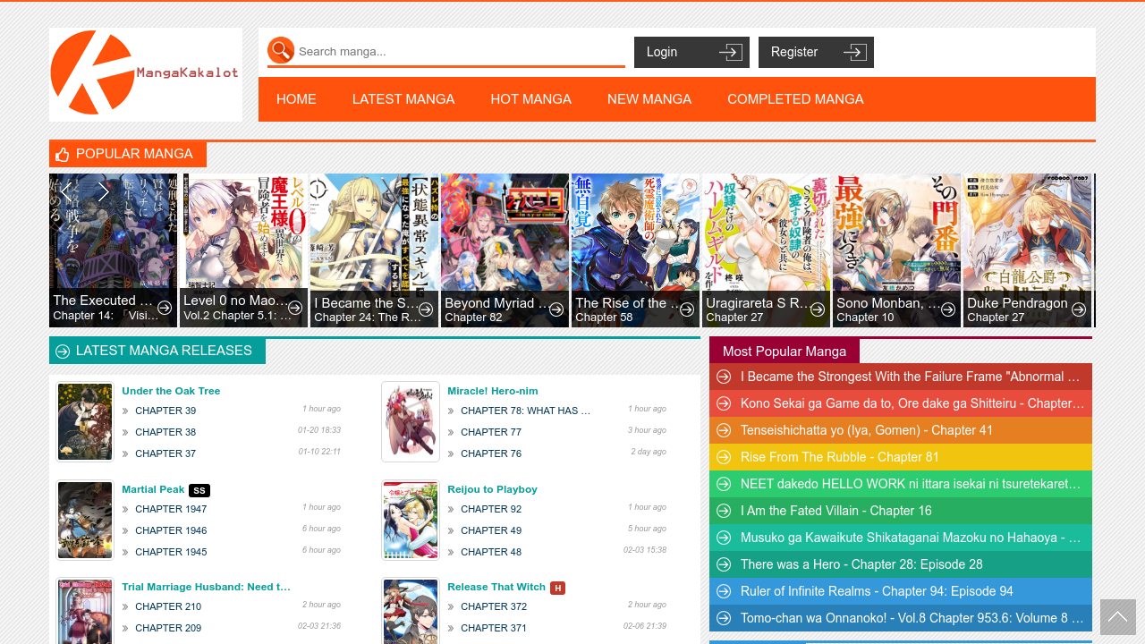Open the HOT MANGA menu
1145x644 pixels.
coord(530,99)
